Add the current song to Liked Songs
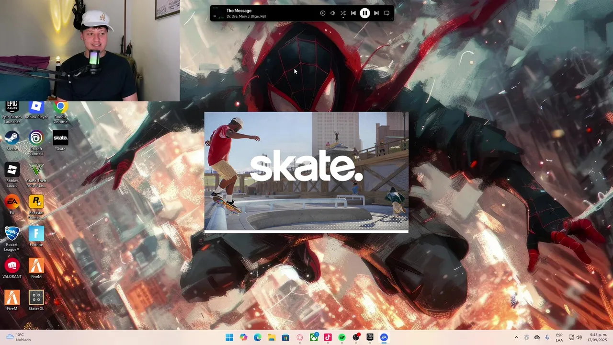 pyautogui.click(x=322, y=13)
